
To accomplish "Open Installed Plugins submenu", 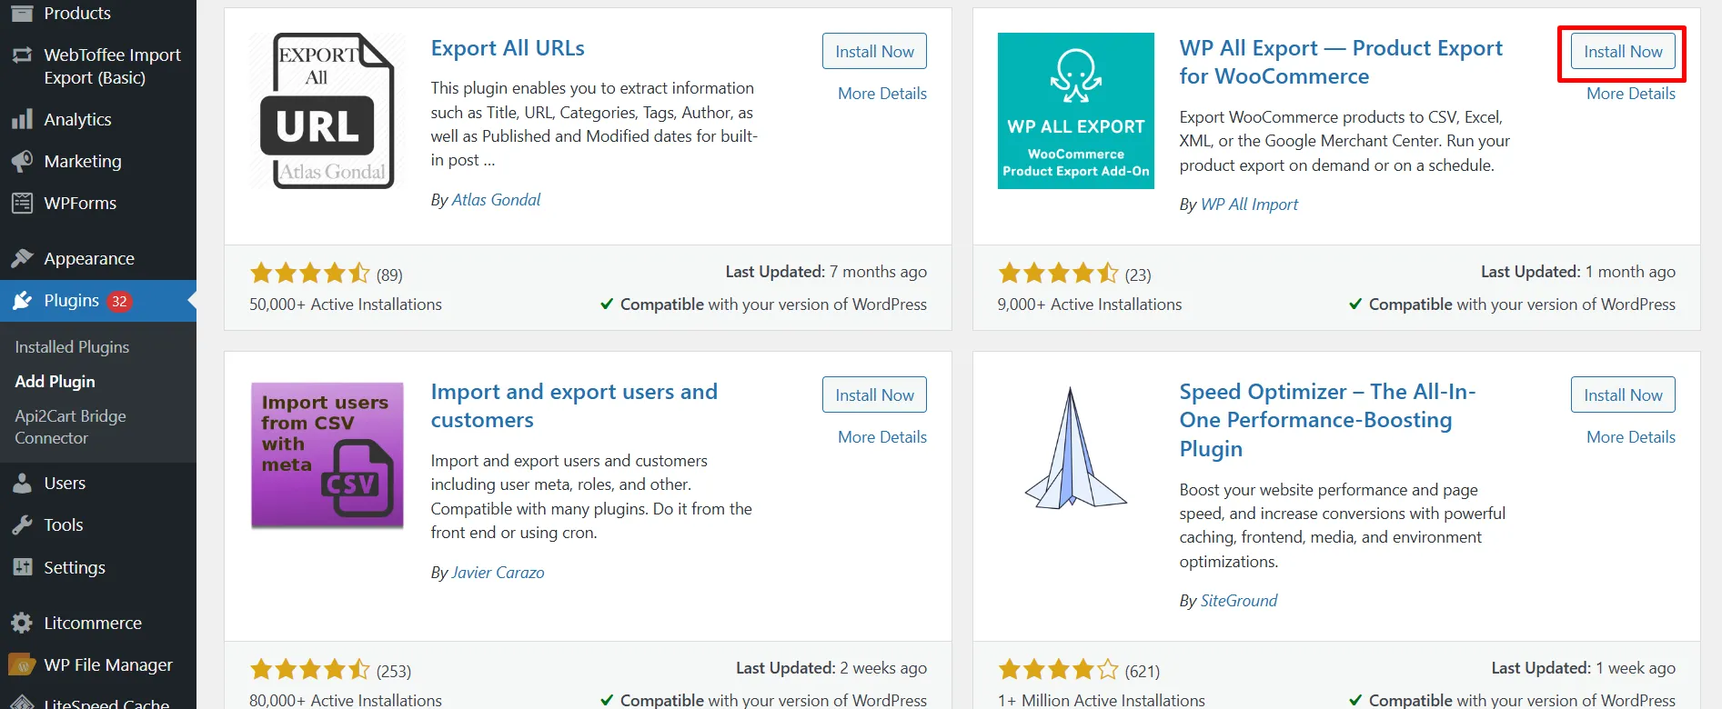I will (72, 347).
